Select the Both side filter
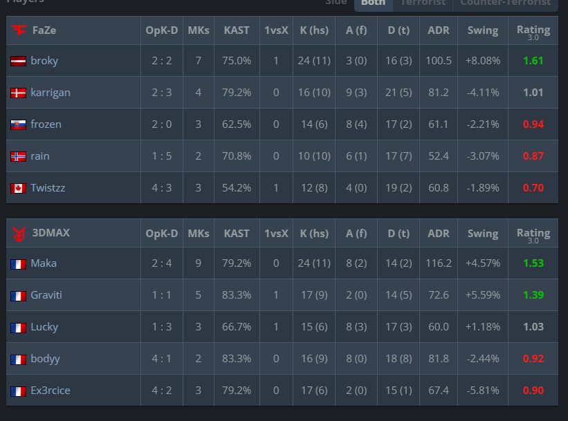568x421 pixels. [373, 3]
